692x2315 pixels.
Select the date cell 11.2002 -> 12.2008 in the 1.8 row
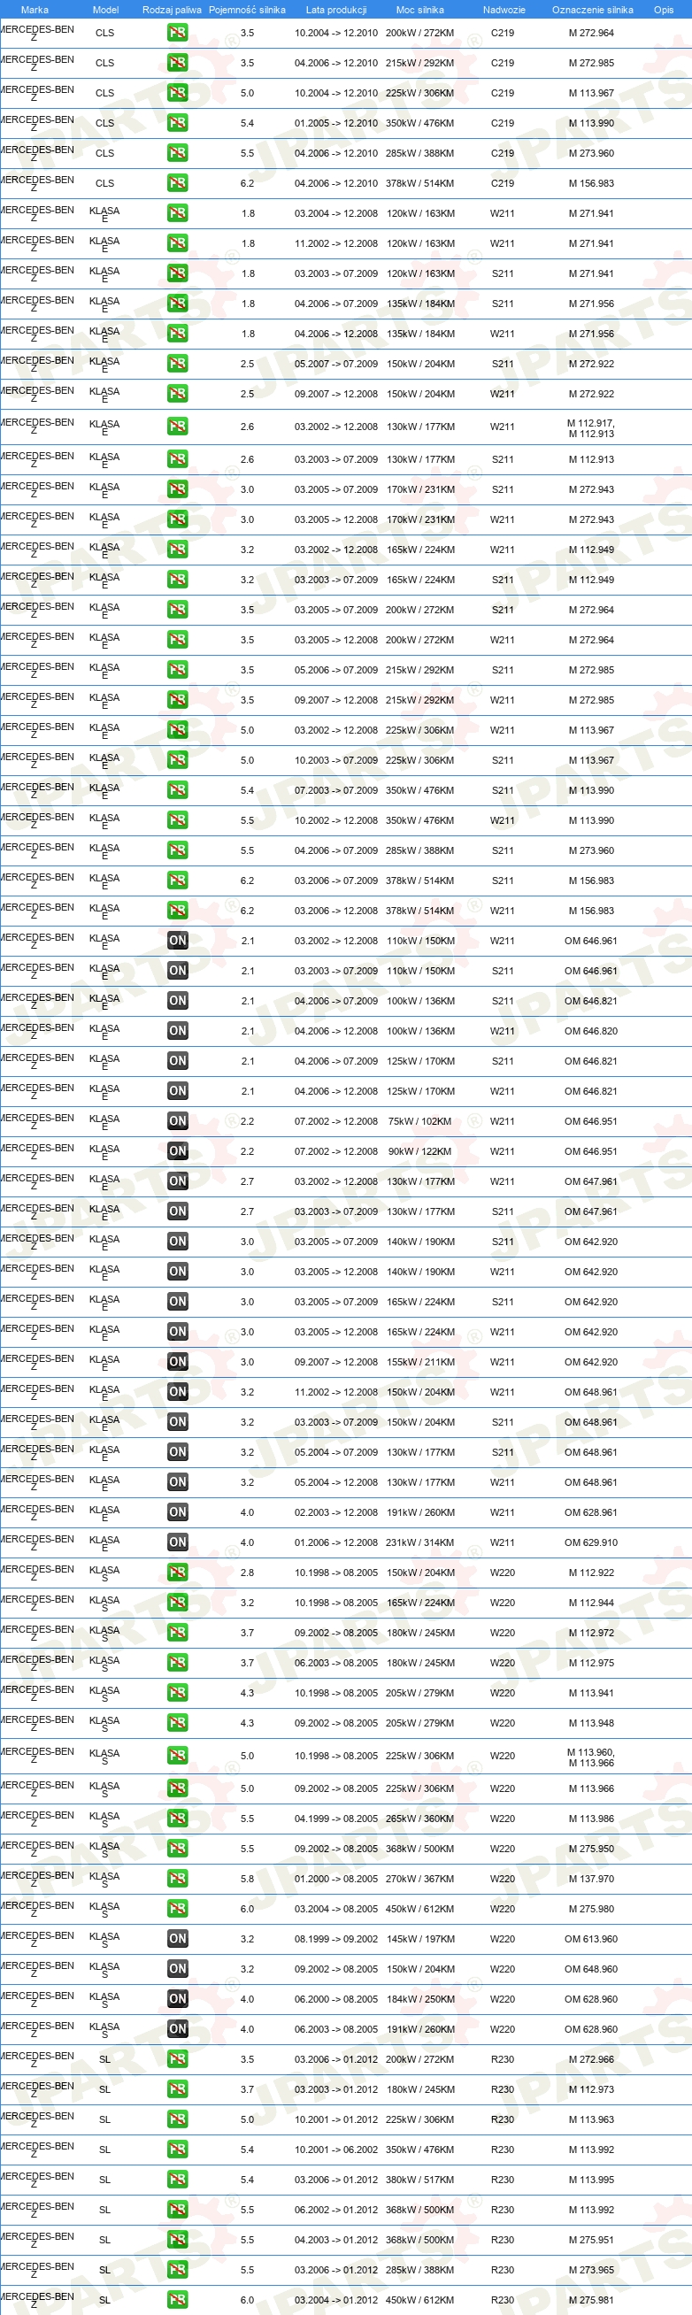point(336,243)
